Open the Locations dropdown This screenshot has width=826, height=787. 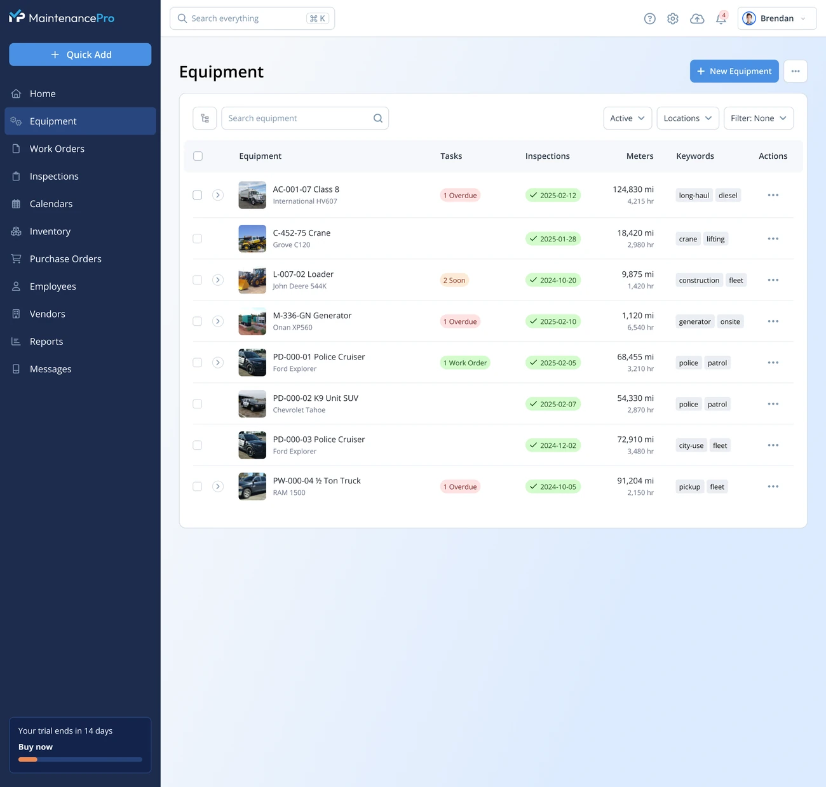[x=688, y=118]
